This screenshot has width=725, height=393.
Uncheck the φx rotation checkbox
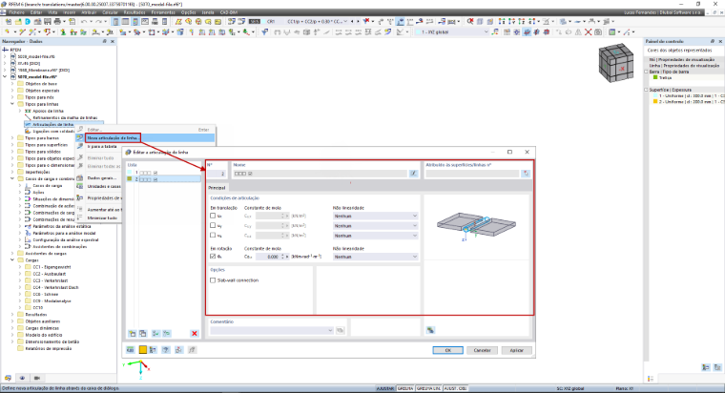(213, 257)
